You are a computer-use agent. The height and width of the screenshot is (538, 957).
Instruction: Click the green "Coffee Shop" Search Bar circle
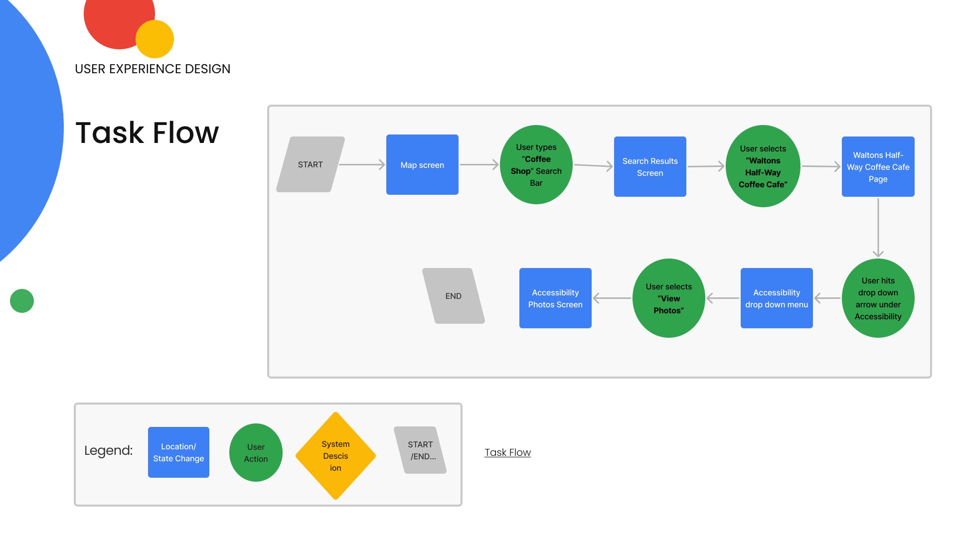pos(536,164)
